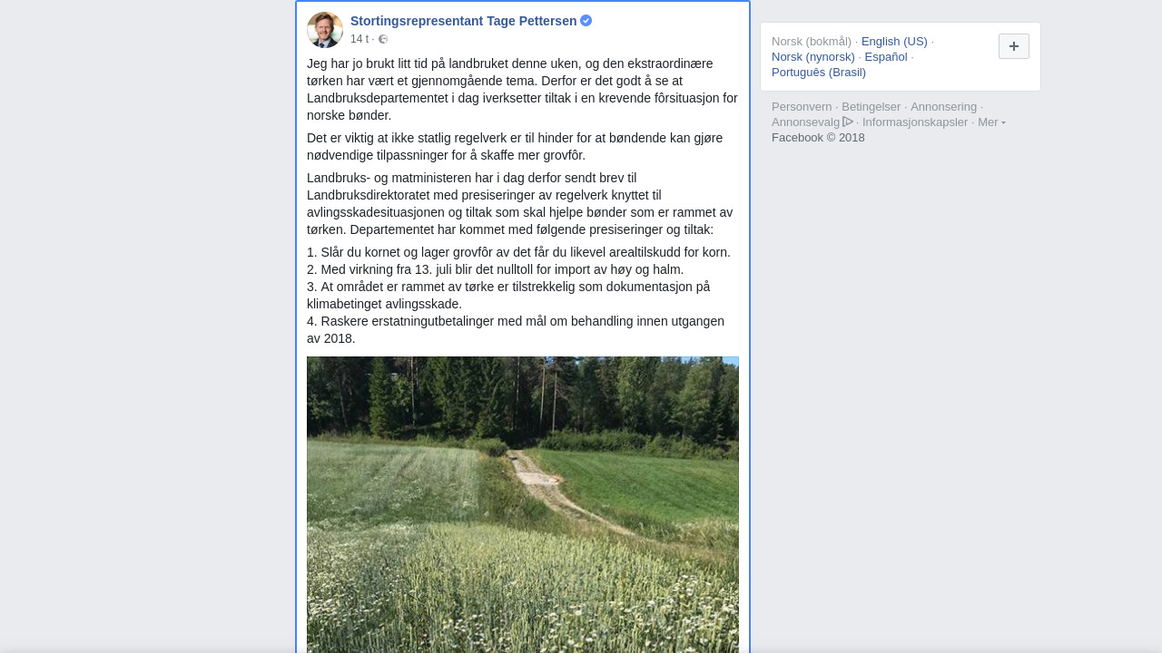Click the verified badge next to the name
This screenshot has width=1162, height=653.
coord(586,21)
